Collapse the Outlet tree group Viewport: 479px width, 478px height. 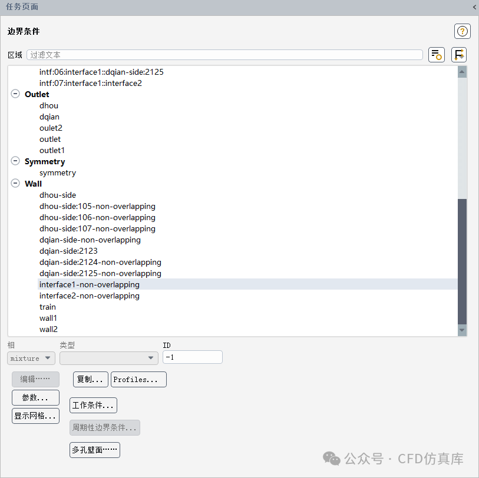[15, 94]
